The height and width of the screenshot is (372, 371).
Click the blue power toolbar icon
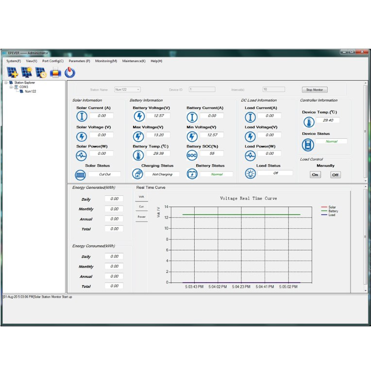[x=70, y=72]
